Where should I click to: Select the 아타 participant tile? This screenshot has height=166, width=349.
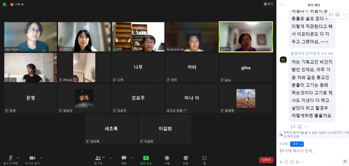point(192,67)
